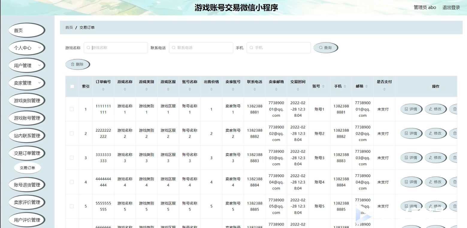Click the 游戏名称 search input field
467x228 pixels.
click(x=116, y=48)
